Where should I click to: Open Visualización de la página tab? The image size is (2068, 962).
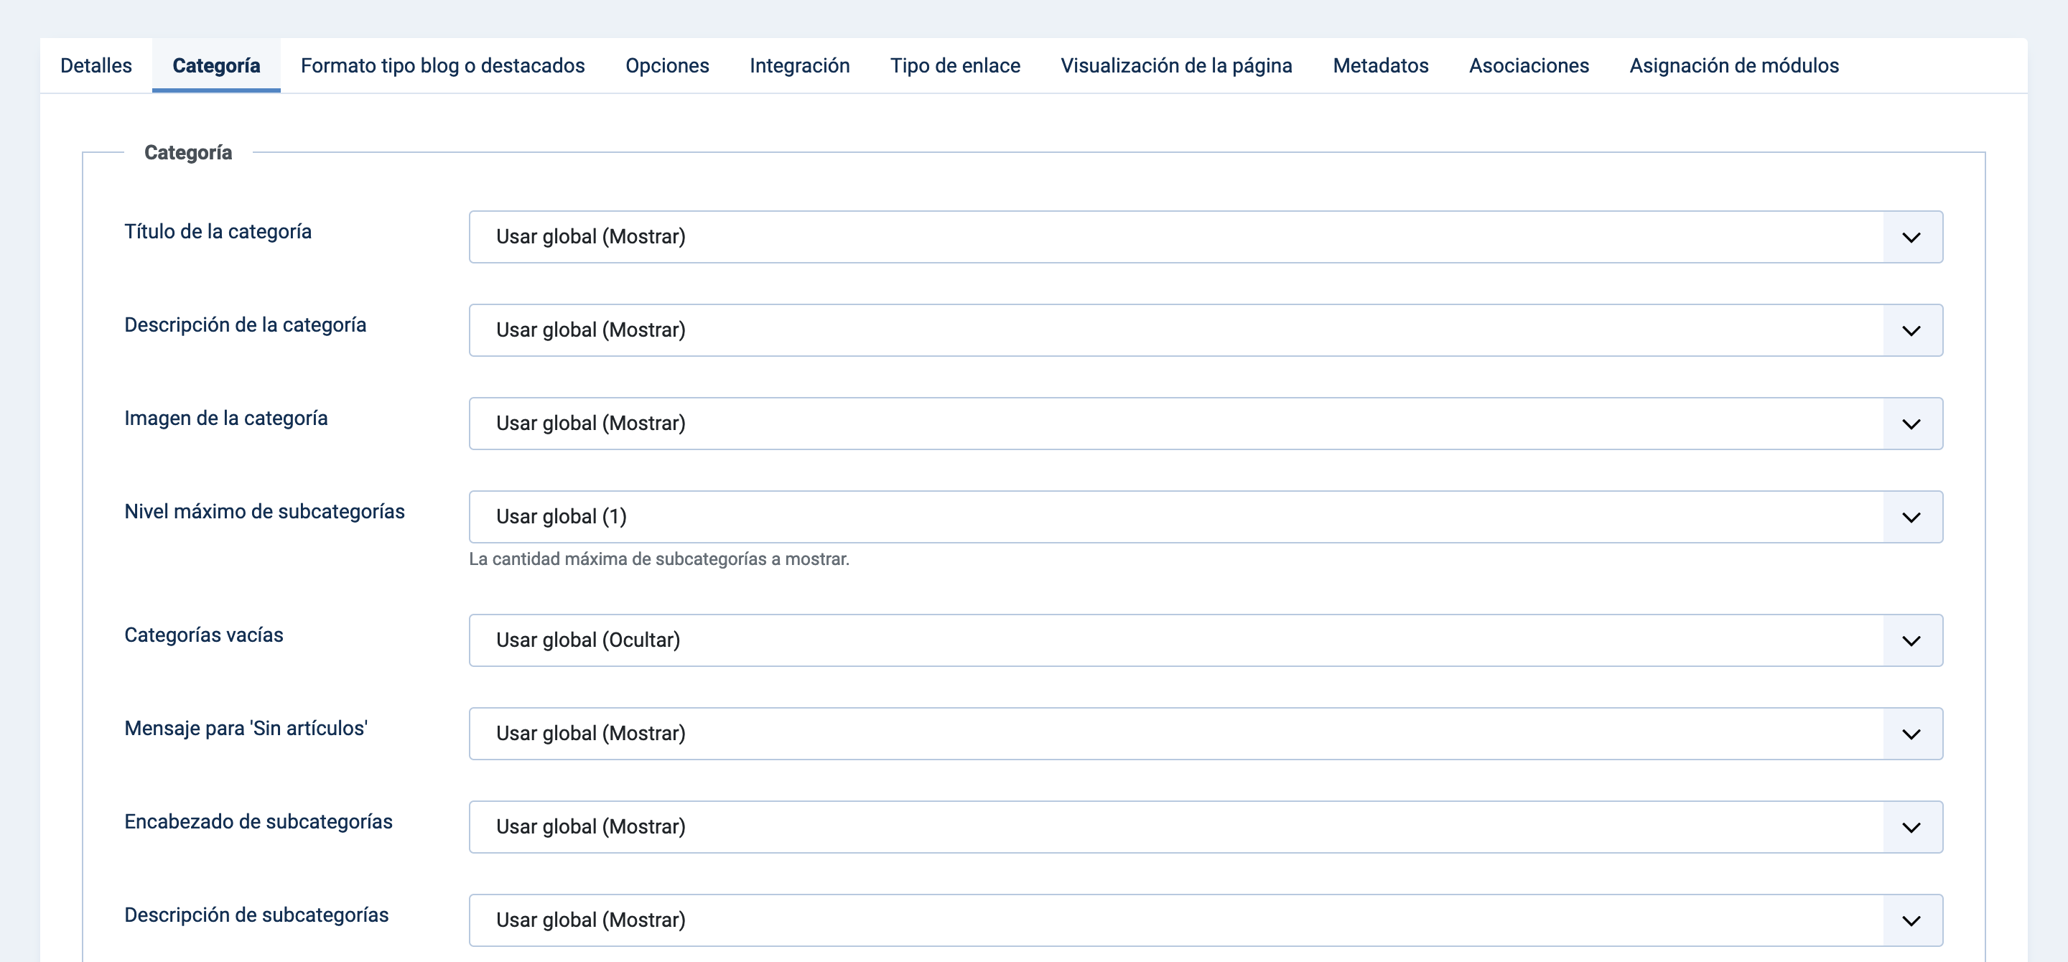tap(1176, 65)
